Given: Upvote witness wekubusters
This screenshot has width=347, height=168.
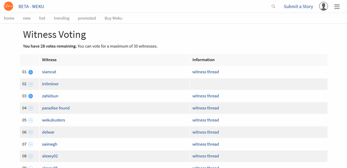Looking at the screenshot, I should click(31, 120).
